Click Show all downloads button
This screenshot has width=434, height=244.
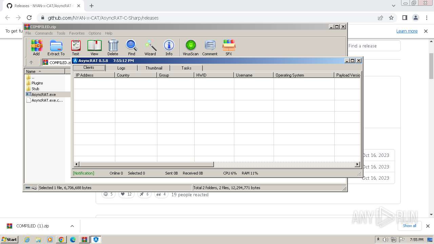pos(410,226)
